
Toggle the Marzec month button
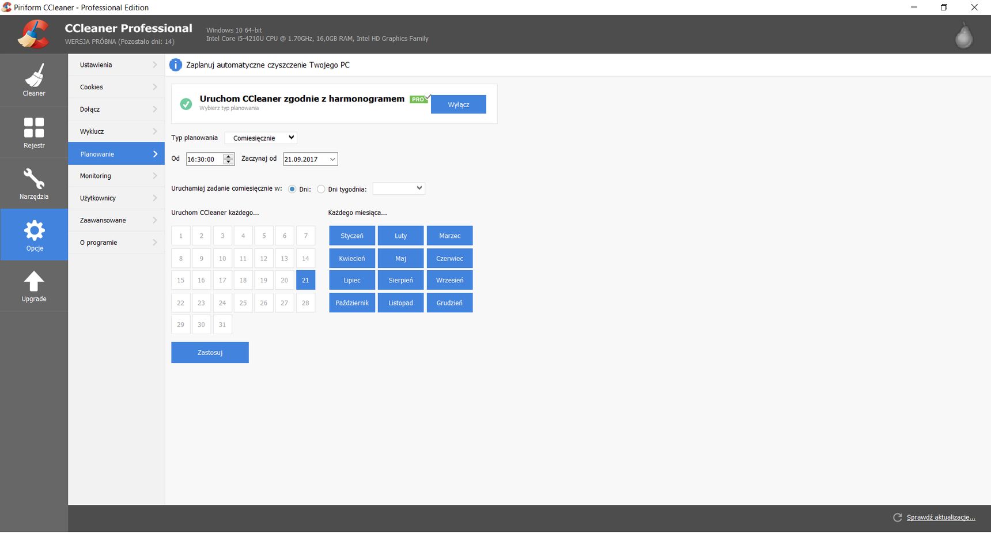[x=449, y=236]
